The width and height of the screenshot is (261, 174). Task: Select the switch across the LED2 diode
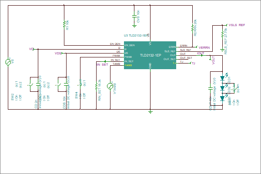(x=234, y=88)
